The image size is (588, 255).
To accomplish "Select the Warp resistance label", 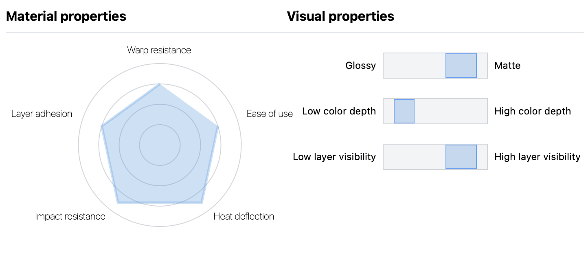I will click(159, 50).
